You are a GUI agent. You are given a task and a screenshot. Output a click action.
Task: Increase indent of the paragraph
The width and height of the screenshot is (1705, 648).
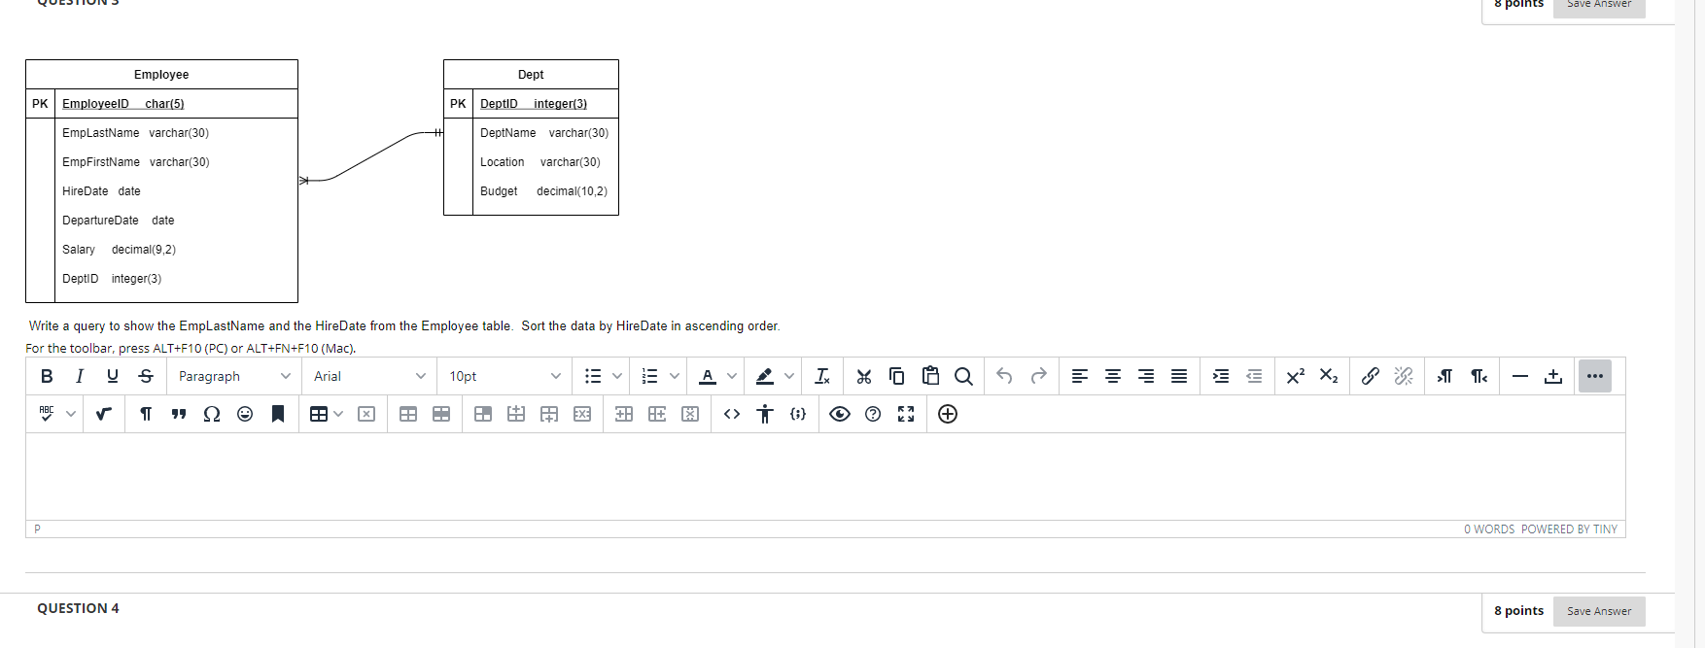pos(1221,376)
